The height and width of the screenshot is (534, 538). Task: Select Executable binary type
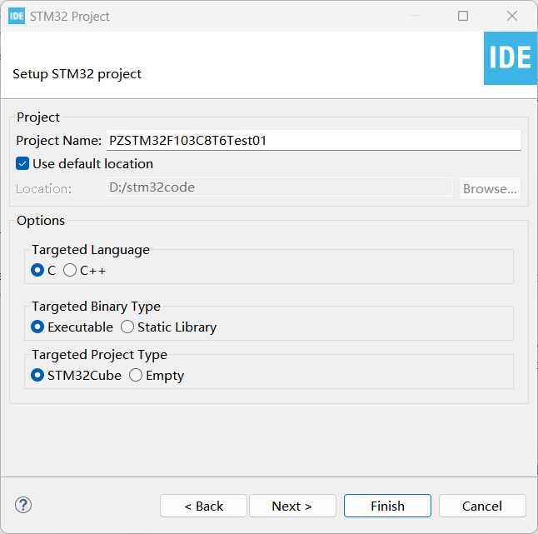[37, 327]
